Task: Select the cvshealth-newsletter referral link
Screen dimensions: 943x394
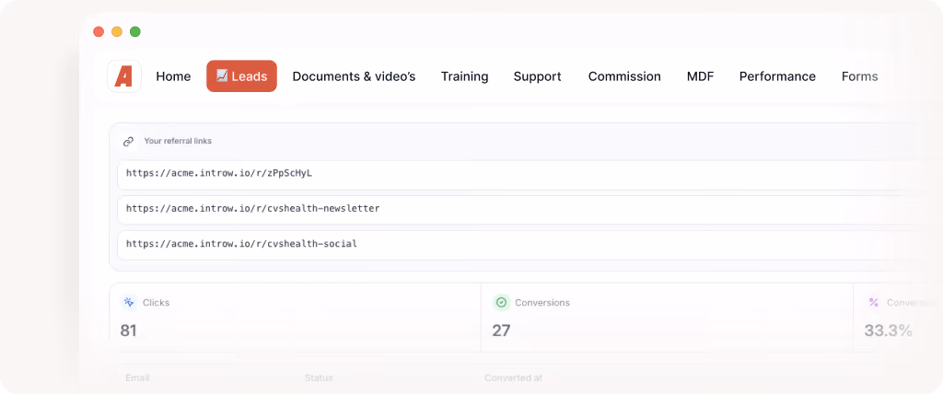Action: tap(530, 210)
